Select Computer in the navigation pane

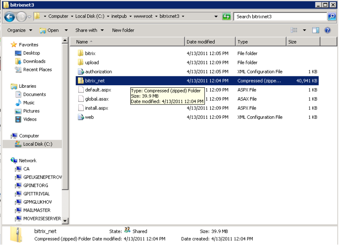click(x=29, y=136)
